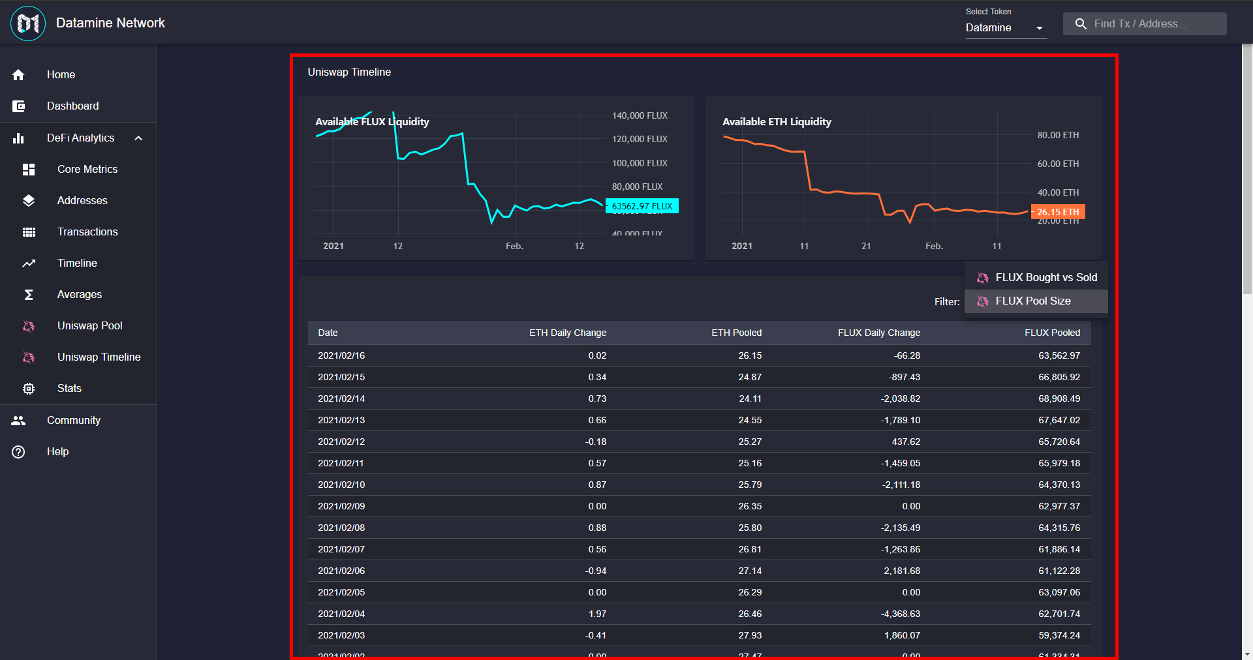Collapse the DeFi Analytics section chevron
The image size is (1253, 660).
(x=138, y=138)
